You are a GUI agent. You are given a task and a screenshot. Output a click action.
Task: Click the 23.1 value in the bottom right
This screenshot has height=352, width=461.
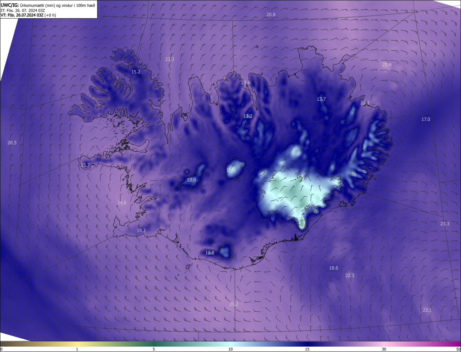tap(427, 310)
